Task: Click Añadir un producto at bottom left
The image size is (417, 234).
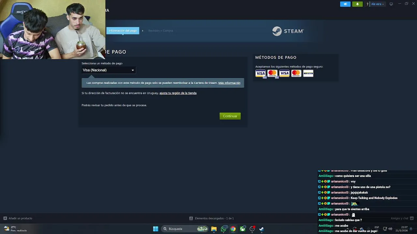Action: click(x=18, y=218)
